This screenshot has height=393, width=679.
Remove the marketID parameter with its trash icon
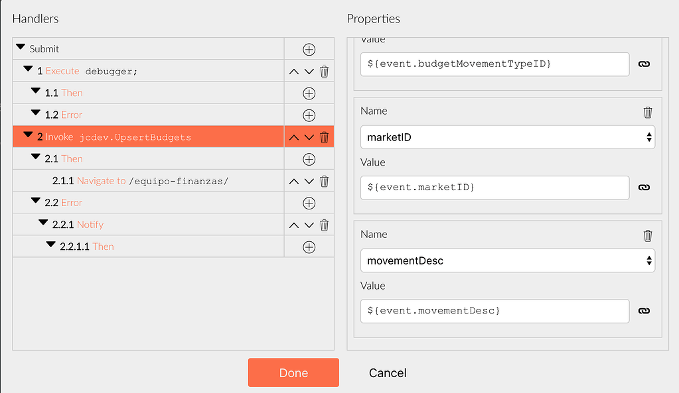click(x=647, y=112)
